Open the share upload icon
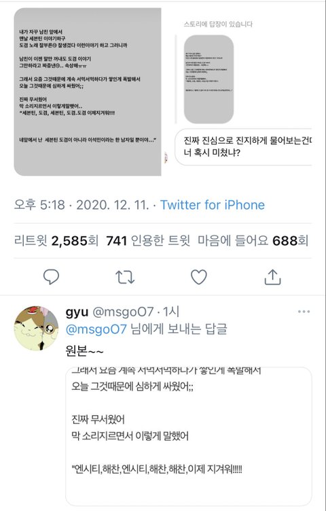Viewport: 326px width, 511px height. pos(272,277)
